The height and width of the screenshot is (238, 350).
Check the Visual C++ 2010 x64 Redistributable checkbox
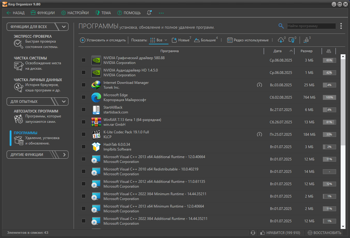click(x=84, y=172)
